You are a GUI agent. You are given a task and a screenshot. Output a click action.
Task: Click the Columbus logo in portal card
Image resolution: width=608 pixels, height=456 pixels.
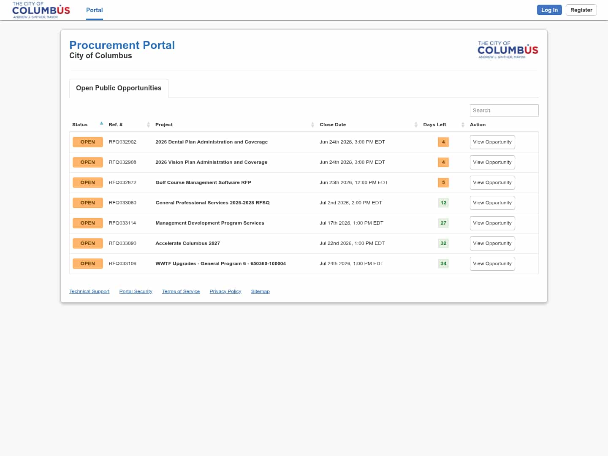point(508,50)
